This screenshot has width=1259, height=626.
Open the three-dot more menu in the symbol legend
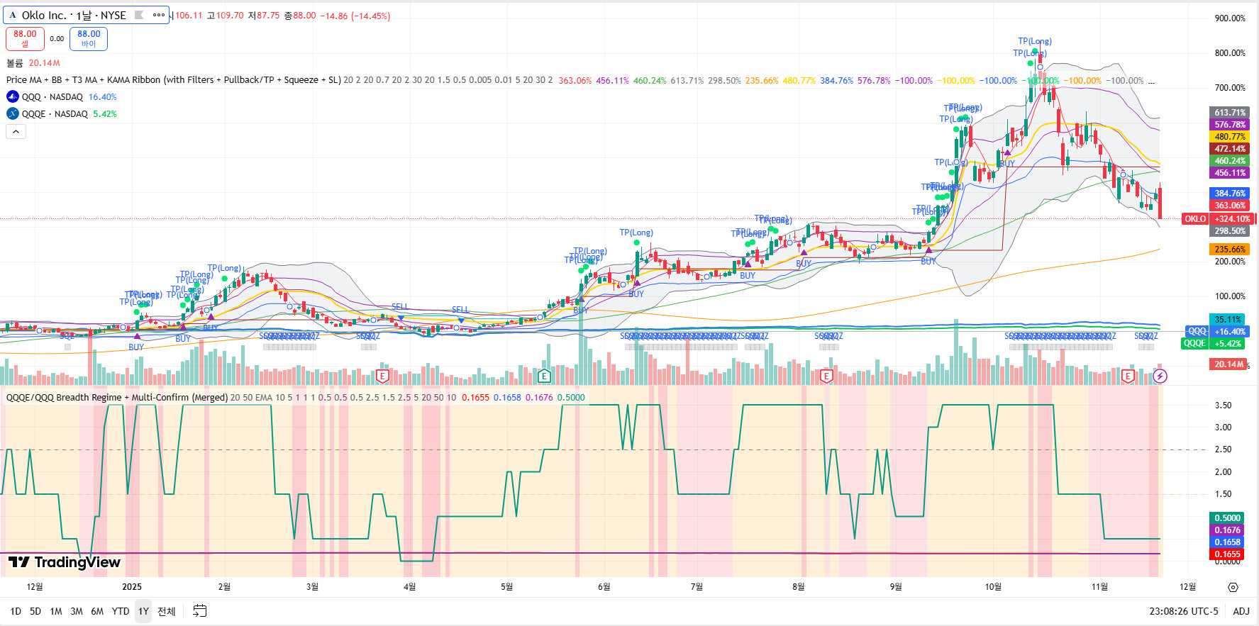[159, 15]
